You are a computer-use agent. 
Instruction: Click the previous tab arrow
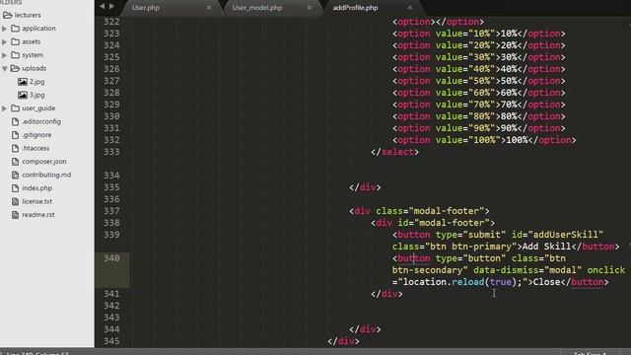[102, 7]
